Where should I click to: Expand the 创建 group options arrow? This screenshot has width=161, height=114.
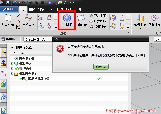tap(128, 33)
